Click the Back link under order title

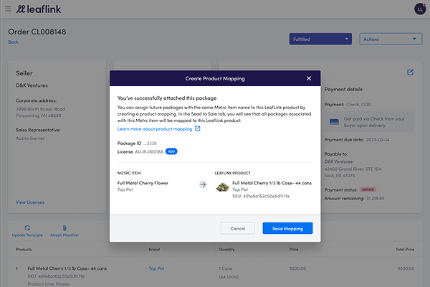[x=13, y=42]
